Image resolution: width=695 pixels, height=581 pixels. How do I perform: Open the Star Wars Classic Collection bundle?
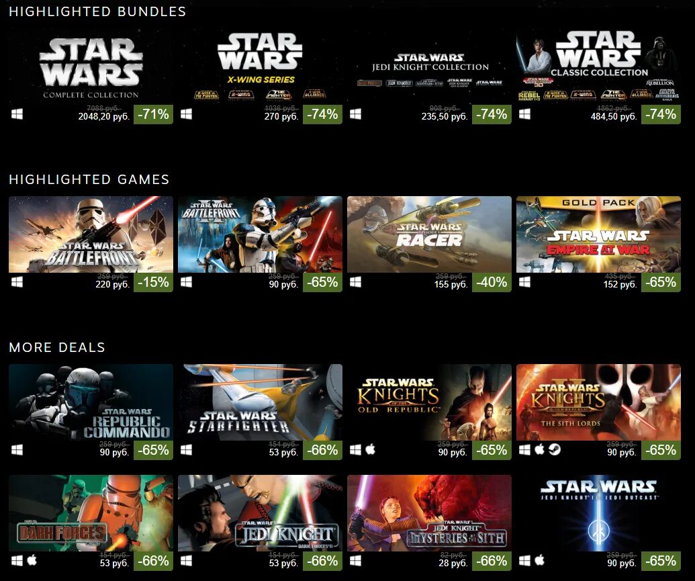pyautogui.click(x=598, y=66)
